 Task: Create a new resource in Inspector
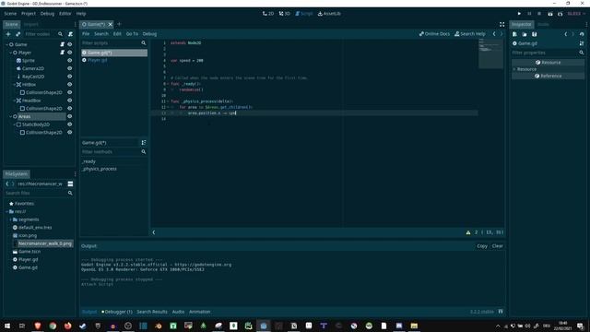point(514,34)
